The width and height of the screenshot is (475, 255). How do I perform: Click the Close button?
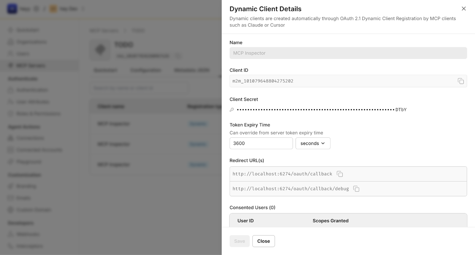(x=264, y=241)
